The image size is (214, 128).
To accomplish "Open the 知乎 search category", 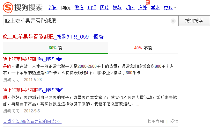I will [x=92, y=8].
